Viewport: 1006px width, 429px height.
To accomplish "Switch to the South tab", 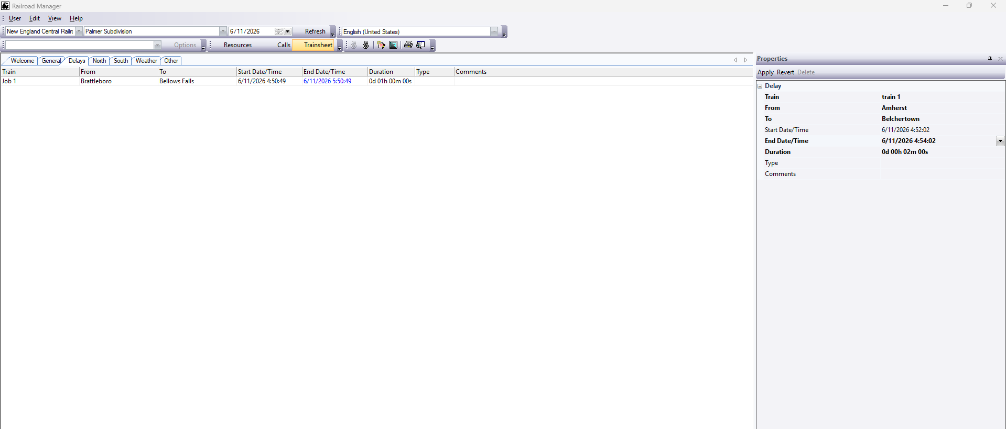I will click(x=121, y=61).
